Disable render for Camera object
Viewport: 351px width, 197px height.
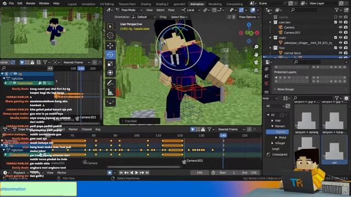click(x=346, y=27)
